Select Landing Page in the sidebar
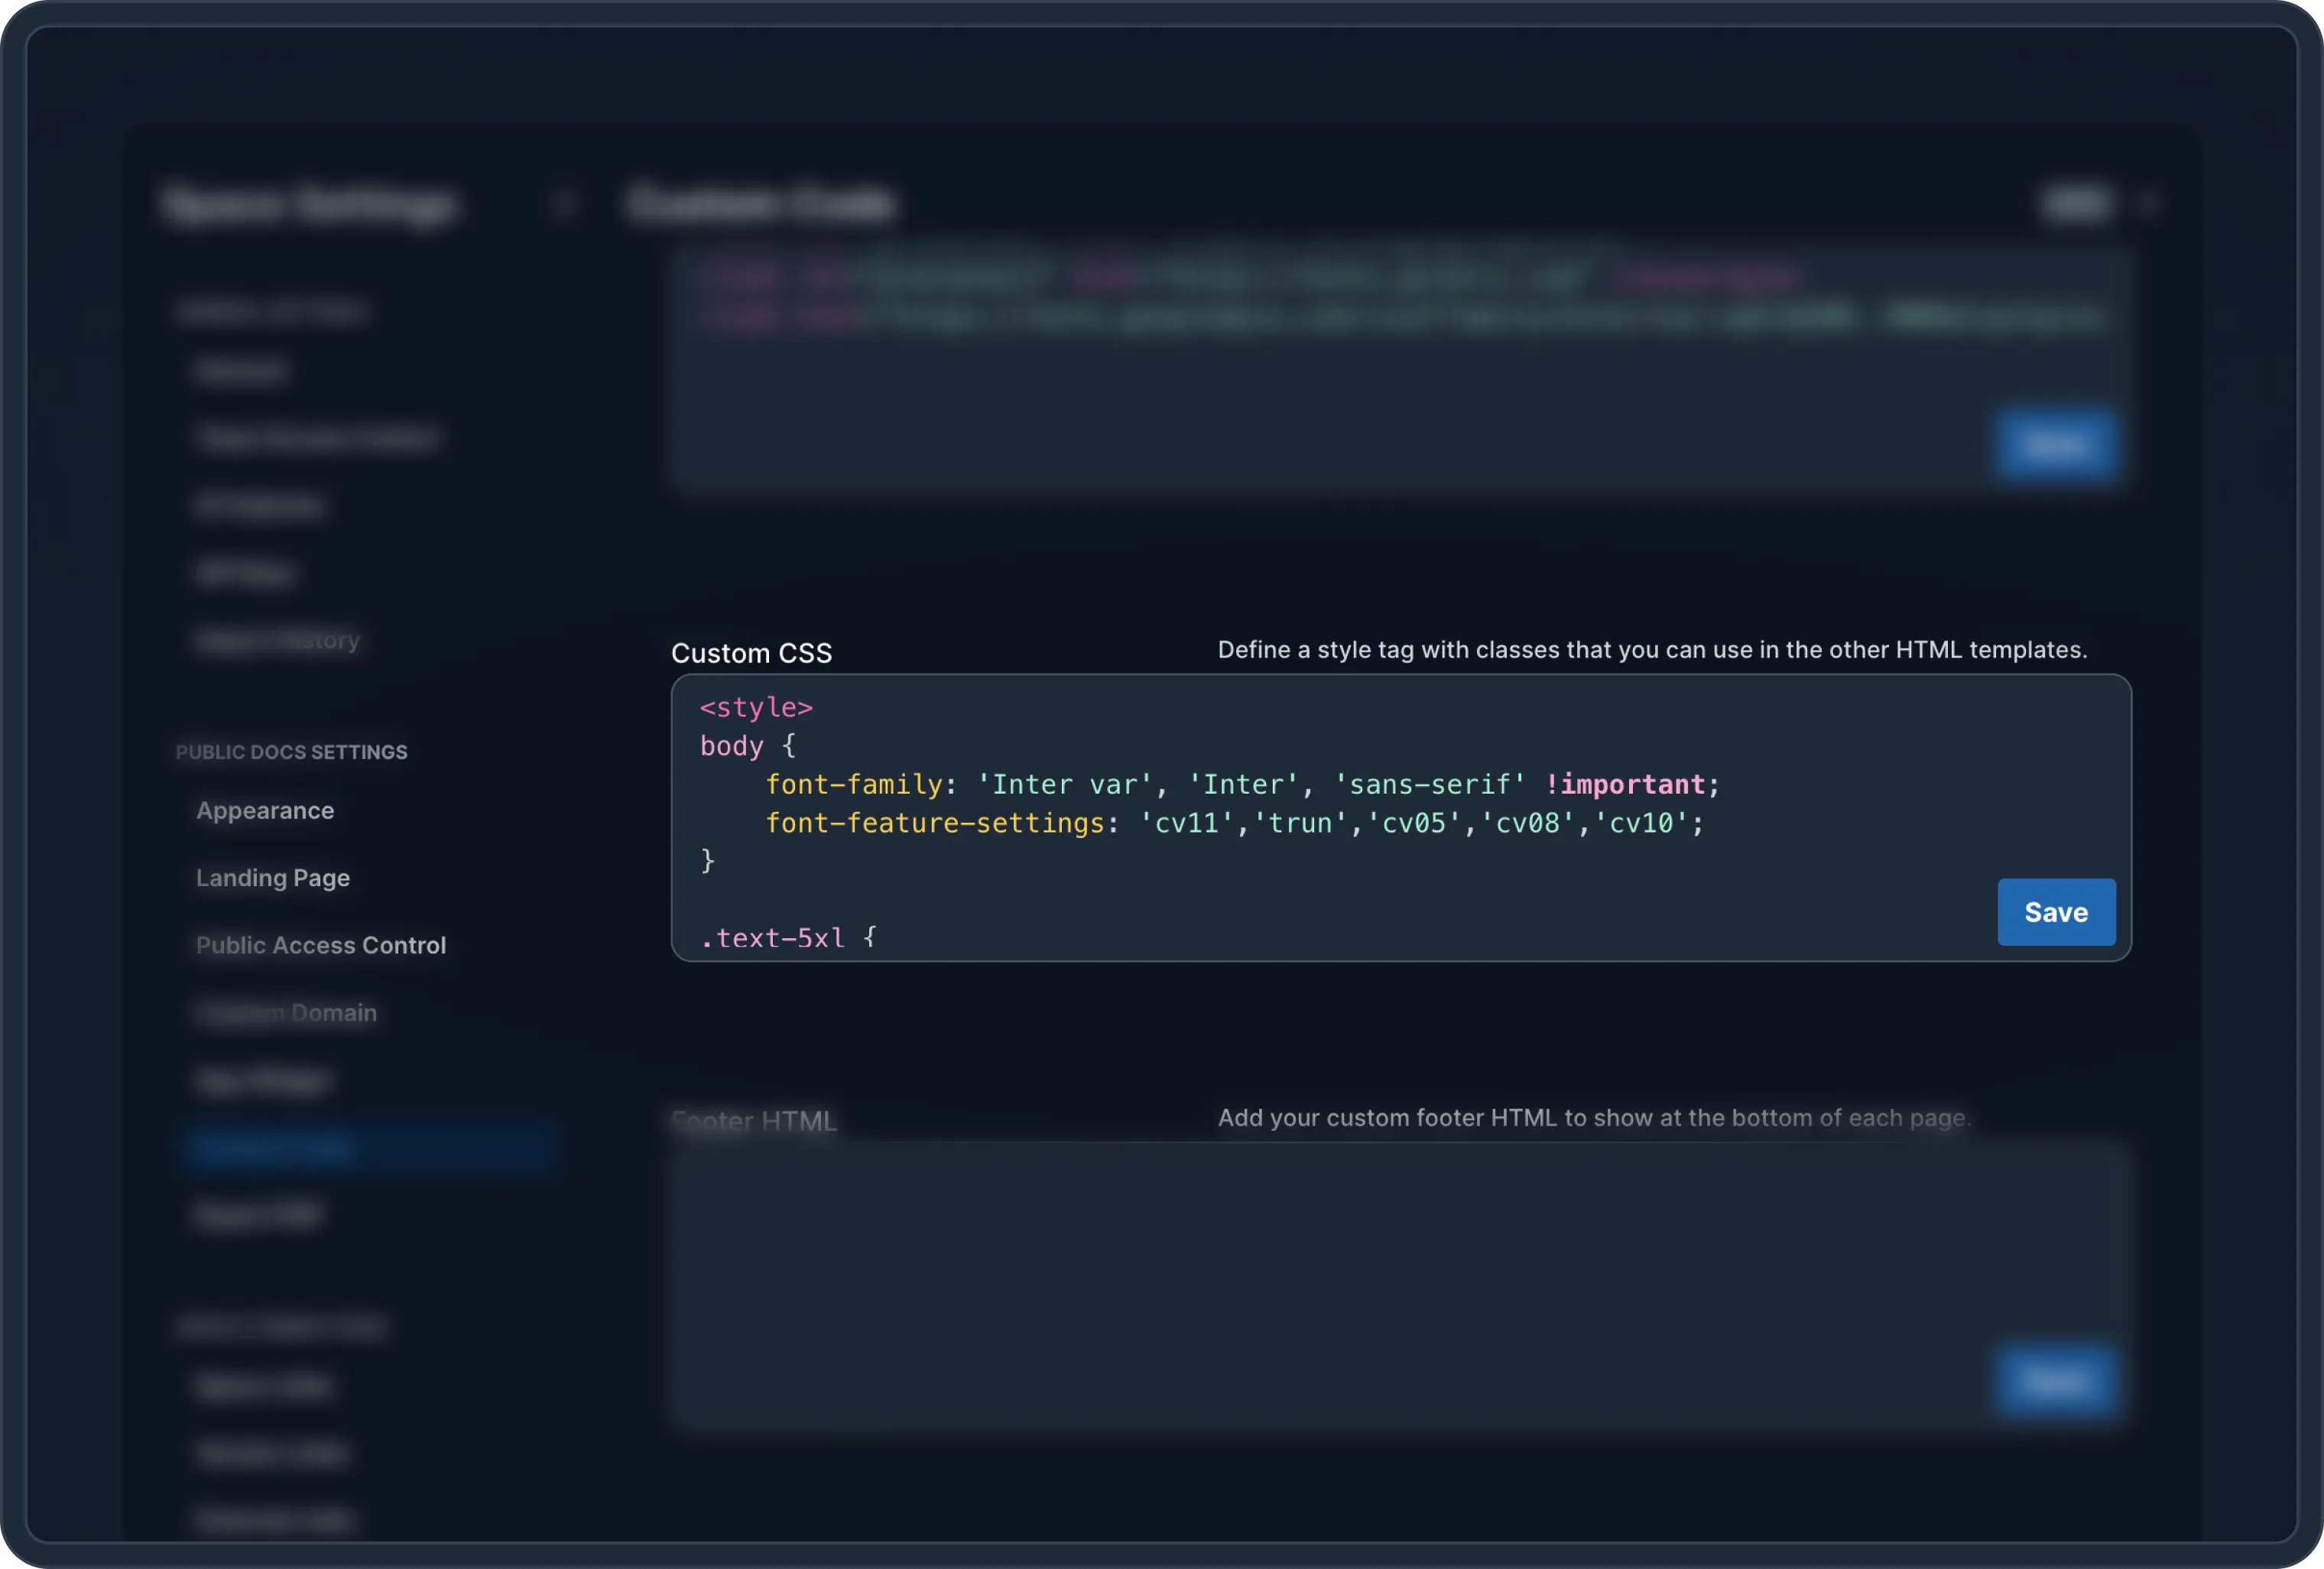This screenshot has width=2324, height=1569. 272,877
